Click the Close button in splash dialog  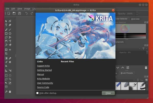click(108, 93)
